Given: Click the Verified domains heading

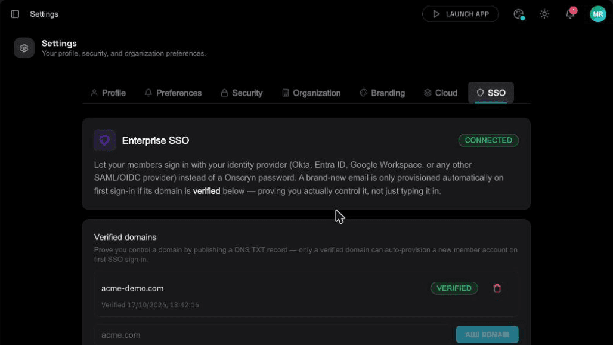Looking at the screenshot, I should 125,237.
